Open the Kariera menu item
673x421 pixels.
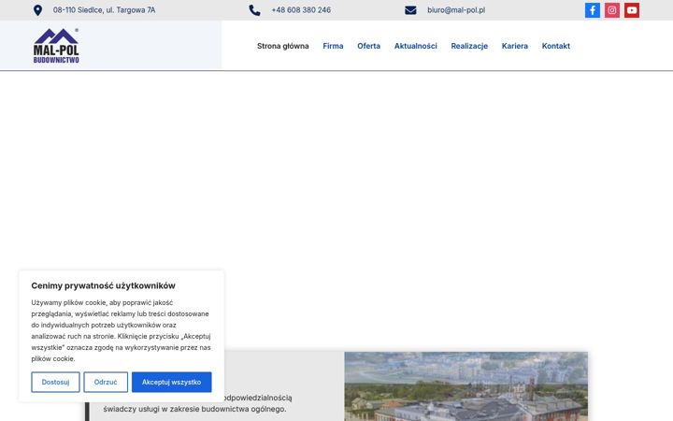(x=515, y=46)
